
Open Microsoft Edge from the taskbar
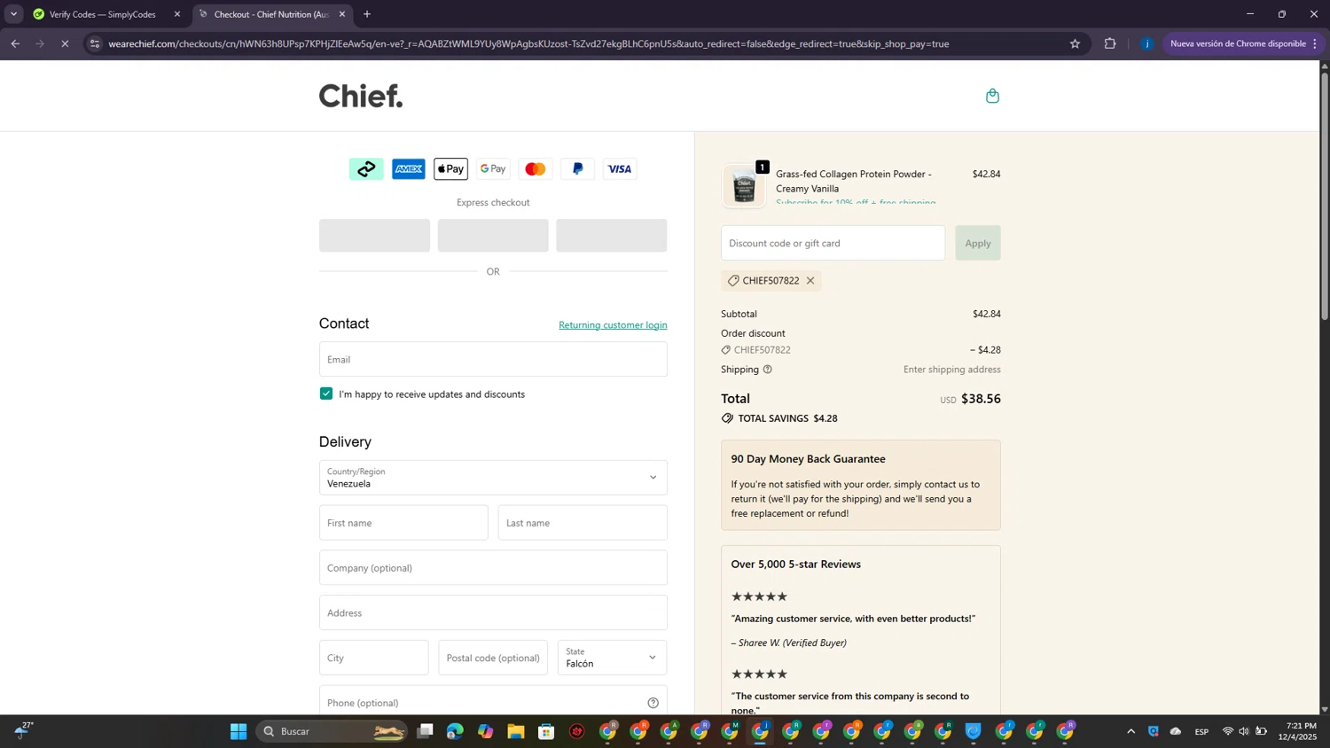pos(455,731)
